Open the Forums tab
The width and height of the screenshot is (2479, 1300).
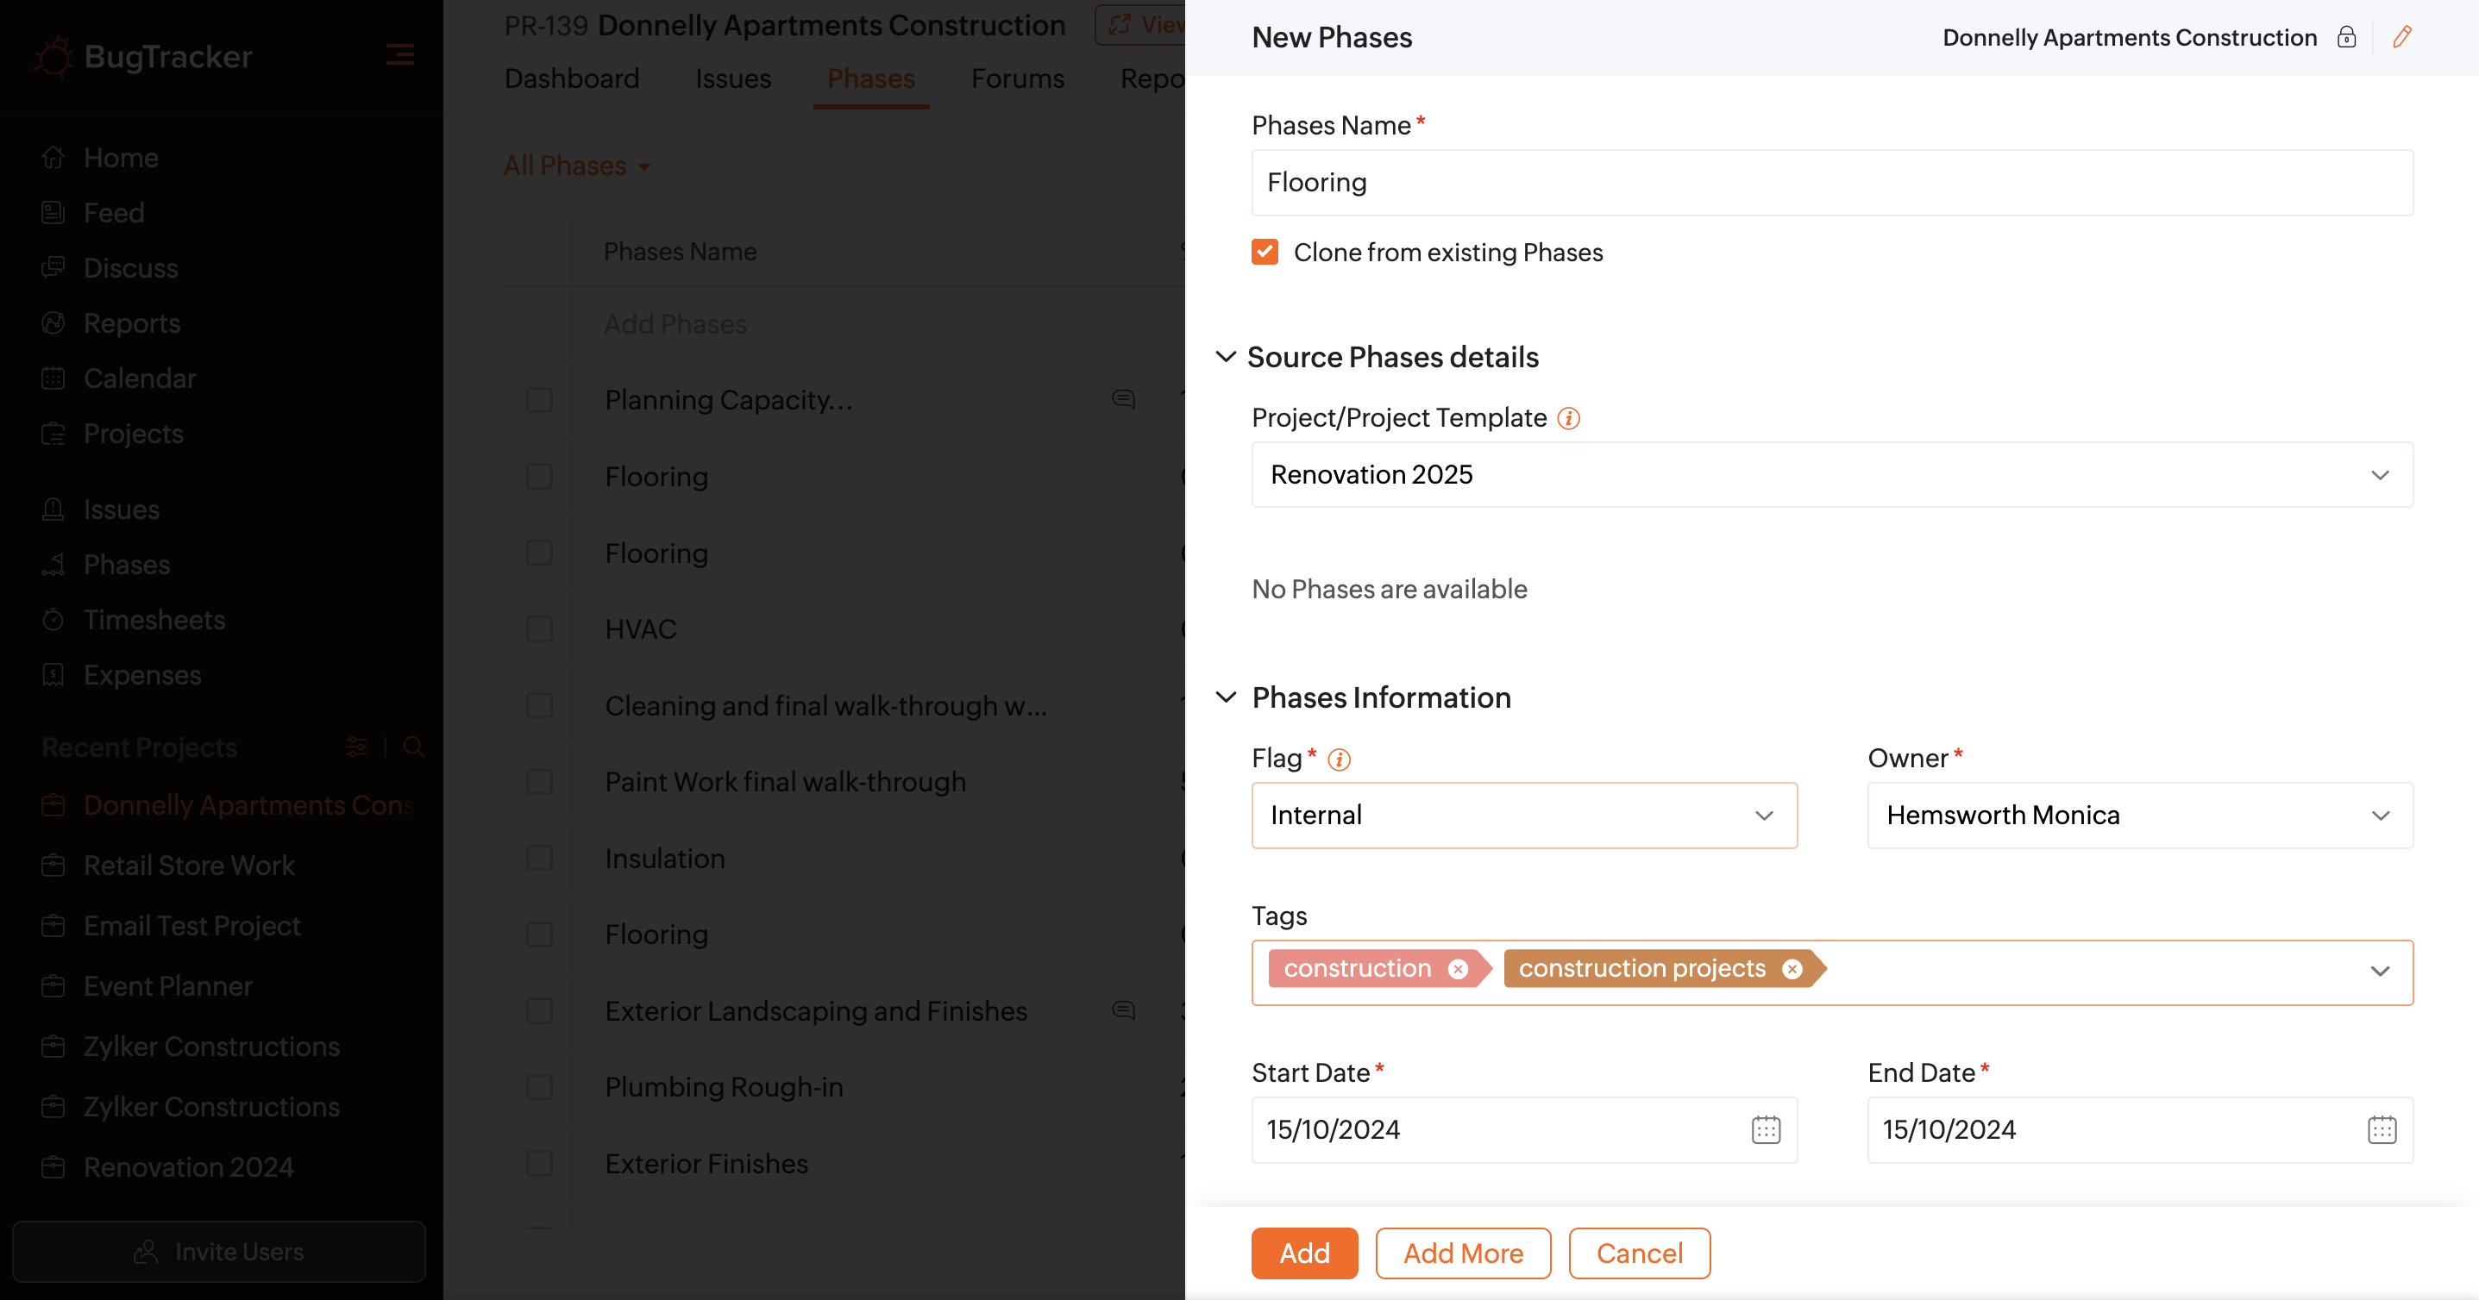pyautogui.click(x=1017, y=78)
